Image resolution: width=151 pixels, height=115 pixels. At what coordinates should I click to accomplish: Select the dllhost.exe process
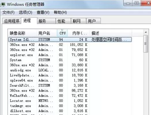coord(70,111)
